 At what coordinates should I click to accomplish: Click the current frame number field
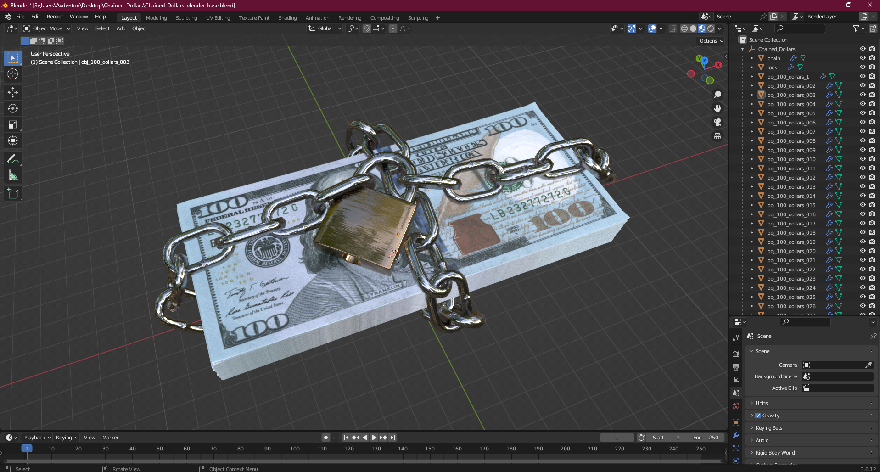coord(617,438)
